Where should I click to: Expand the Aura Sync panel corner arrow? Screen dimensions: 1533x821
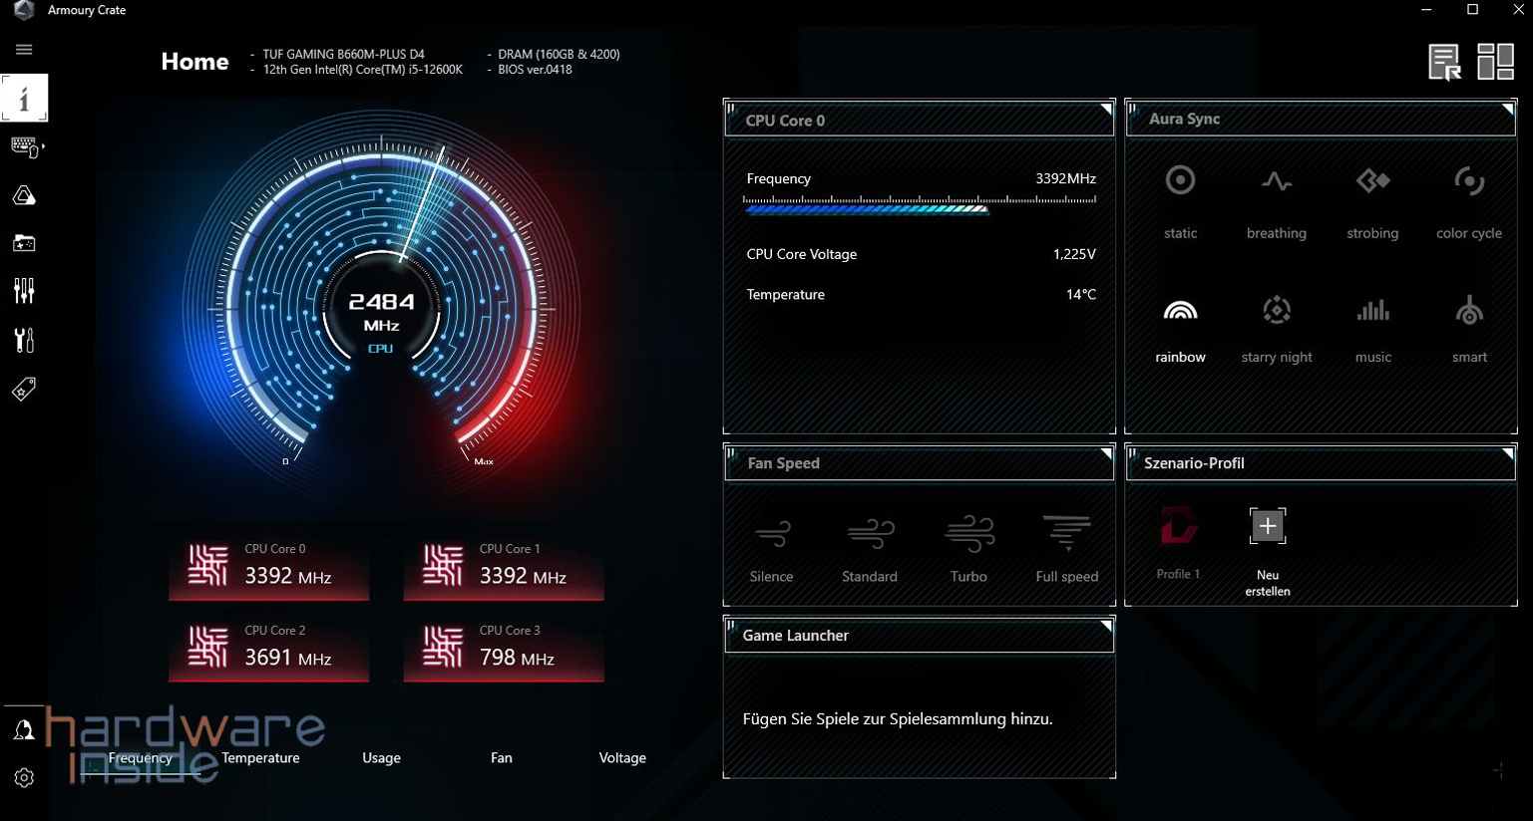1507,108
